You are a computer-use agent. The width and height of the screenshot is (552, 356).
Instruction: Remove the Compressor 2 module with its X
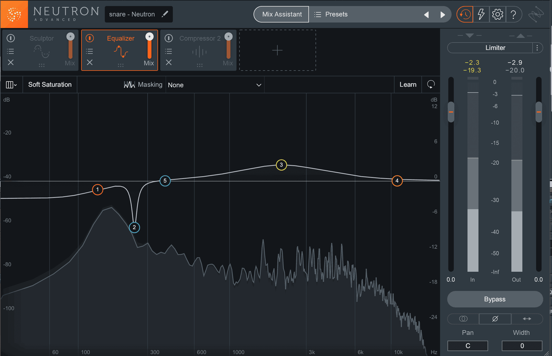coord(169,63)
